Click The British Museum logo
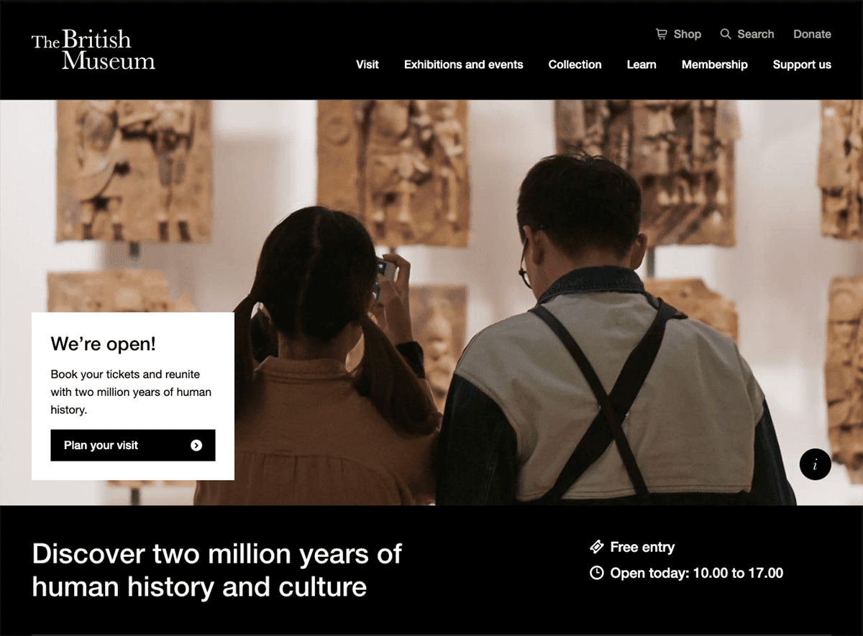Image resolution: width=863 pixels, height=636 pixels. 93,50
